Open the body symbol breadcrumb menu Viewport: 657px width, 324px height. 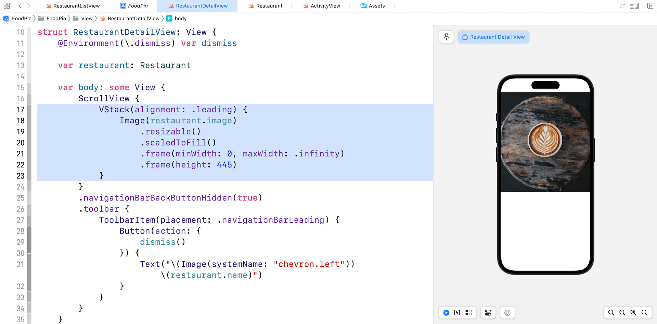(180, 18)
